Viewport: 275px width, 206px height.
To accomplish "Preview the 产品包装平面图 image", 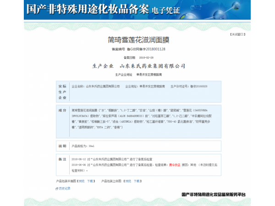I will (x=82, y=181).
